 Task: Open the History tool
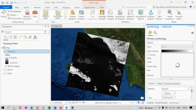pos(4,14)
